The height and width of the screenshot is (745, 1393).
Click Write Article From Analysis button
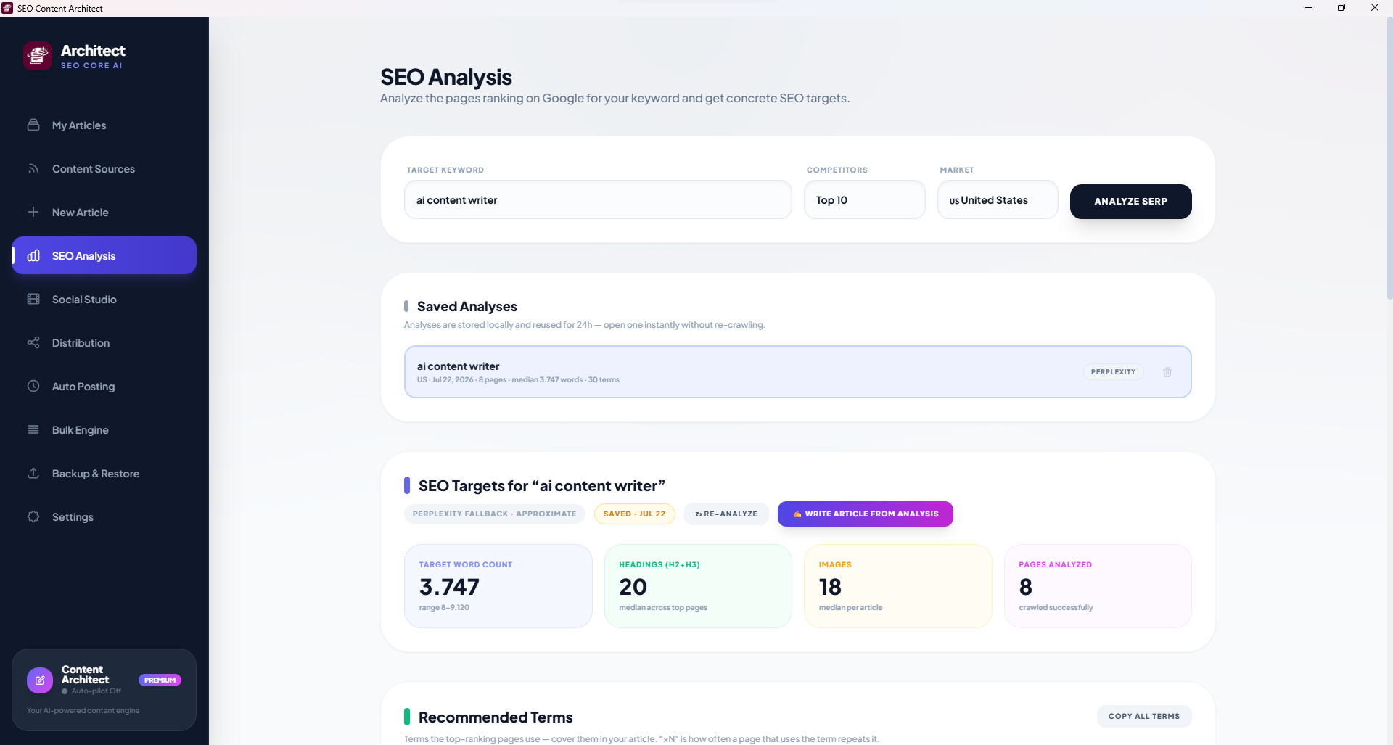tap(866, 514)
